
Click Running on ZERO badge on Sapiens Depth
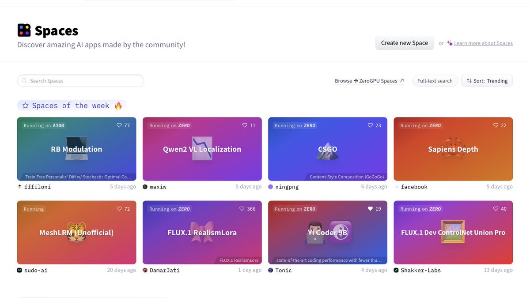420,125
